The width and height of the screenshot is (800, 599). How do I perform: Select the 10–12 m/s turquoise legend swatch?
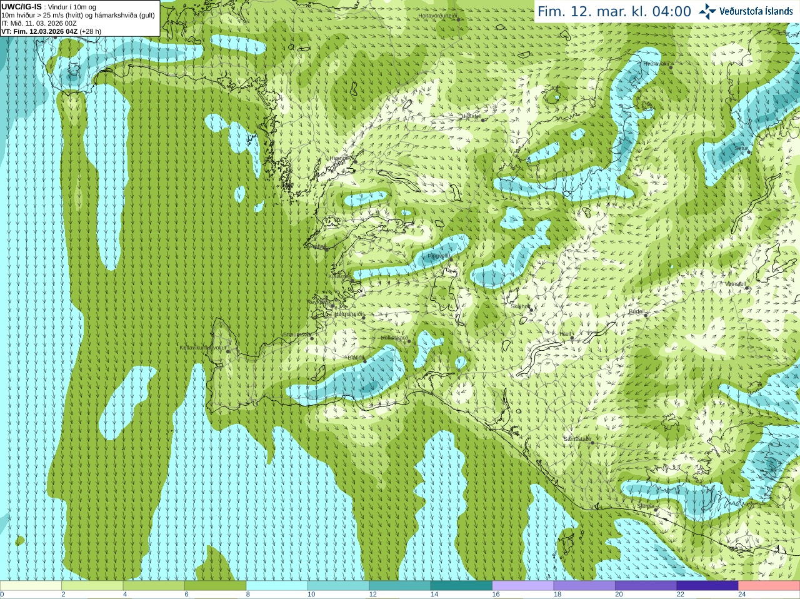(x=339, y=586)
